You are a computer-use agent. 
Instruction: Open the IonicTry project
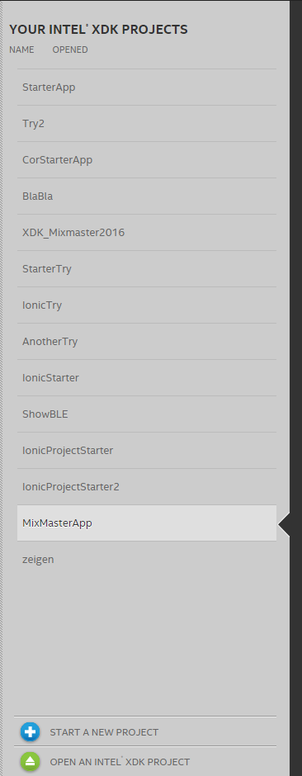(x=147, y=305)
